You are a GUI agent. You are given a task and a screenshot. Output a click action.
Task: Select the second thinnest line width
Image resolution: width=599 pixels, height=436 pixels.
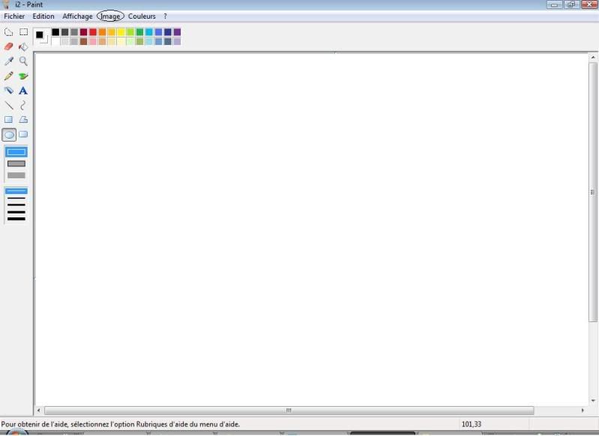[x=16, y=198]
